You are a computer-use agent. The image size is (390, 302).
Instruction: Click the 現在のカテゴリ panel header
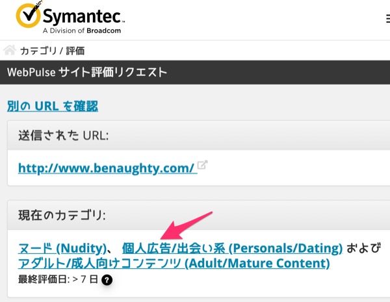click(x=199, y=215)
